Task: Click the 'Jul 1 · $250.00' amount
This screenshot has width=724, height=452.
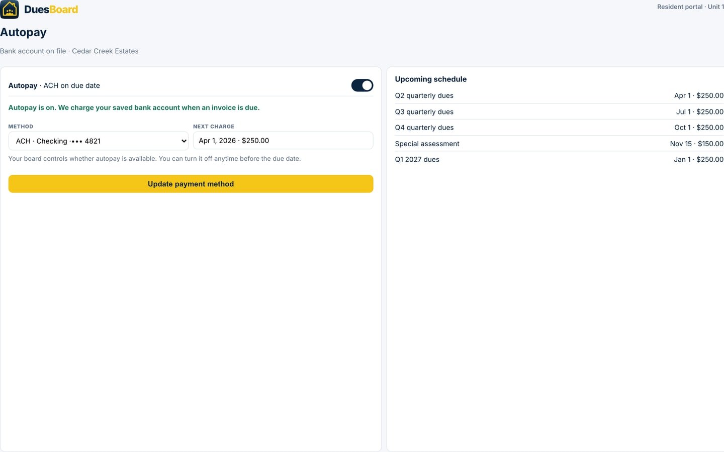Action: coord(700,111)
